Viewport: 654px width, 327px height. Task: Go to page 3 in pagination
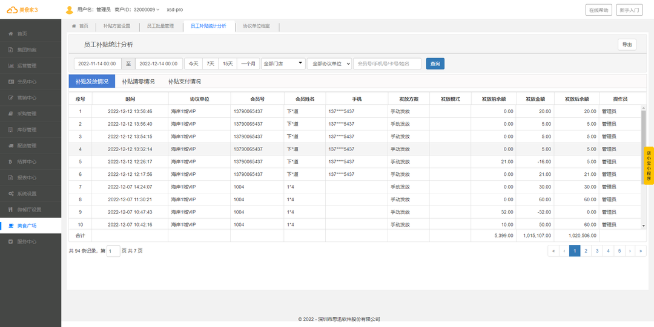(596, 250)
